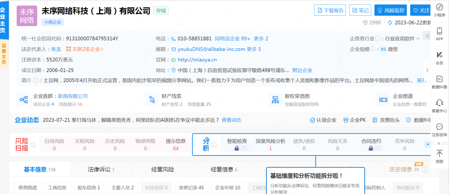Viewport: 449px width, 194px height.
Task: Switch to 经营风险 tab
Action: click(x=163, y=170)
